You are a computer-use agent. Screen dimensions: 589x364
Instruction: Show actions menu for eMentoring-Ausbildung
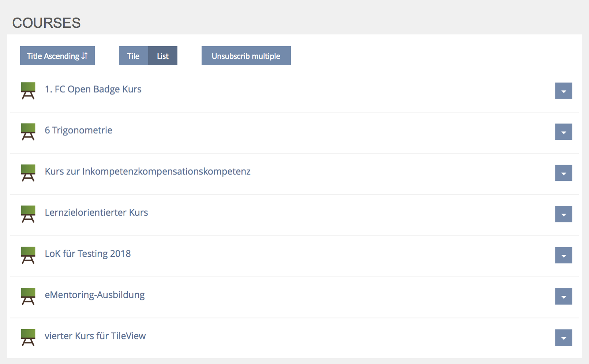coord(563,297)
